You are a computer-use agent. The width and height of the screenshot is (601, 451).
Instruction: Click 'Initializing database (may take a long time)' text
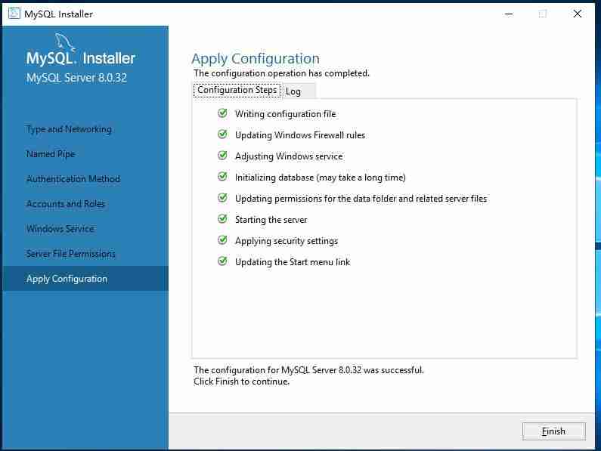point(321,178)
